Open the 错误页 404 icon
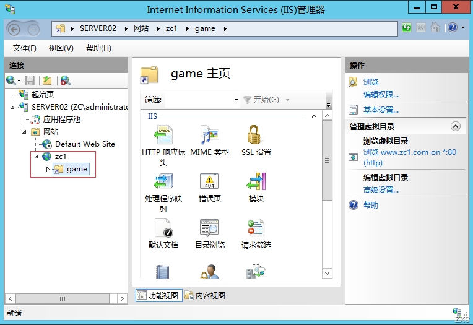Screen dimensions: 473x325 (x=209, y=181)
